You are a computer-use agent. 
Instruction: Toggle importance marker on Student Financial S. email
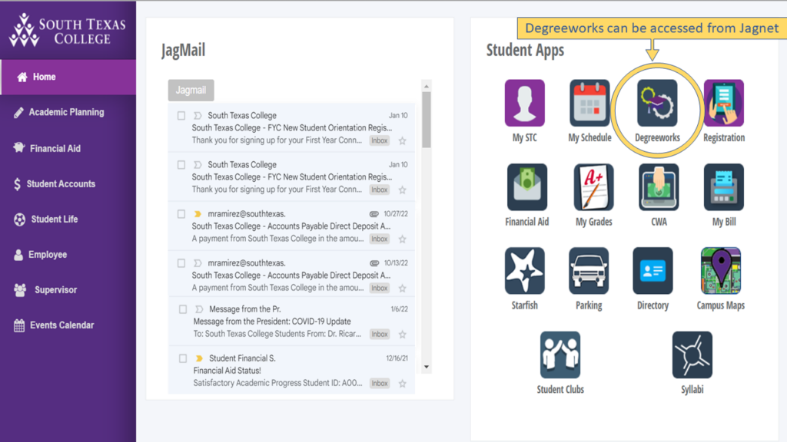199,358
